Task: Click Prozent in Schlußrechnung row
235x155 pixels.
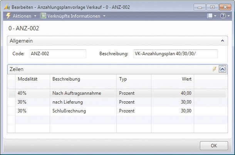Action: coord(134,111)
